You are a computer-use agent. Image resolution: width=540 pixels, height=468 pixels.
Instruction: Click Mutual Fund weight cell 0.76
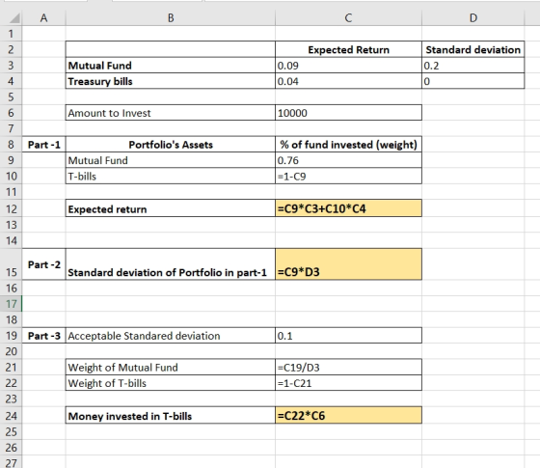tap(348, 160)
